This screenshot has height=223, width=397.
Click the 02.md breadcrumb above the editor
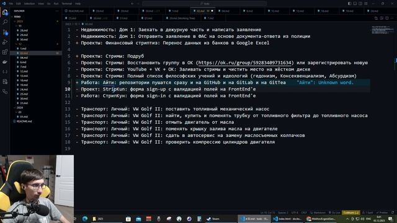point(87,24)
